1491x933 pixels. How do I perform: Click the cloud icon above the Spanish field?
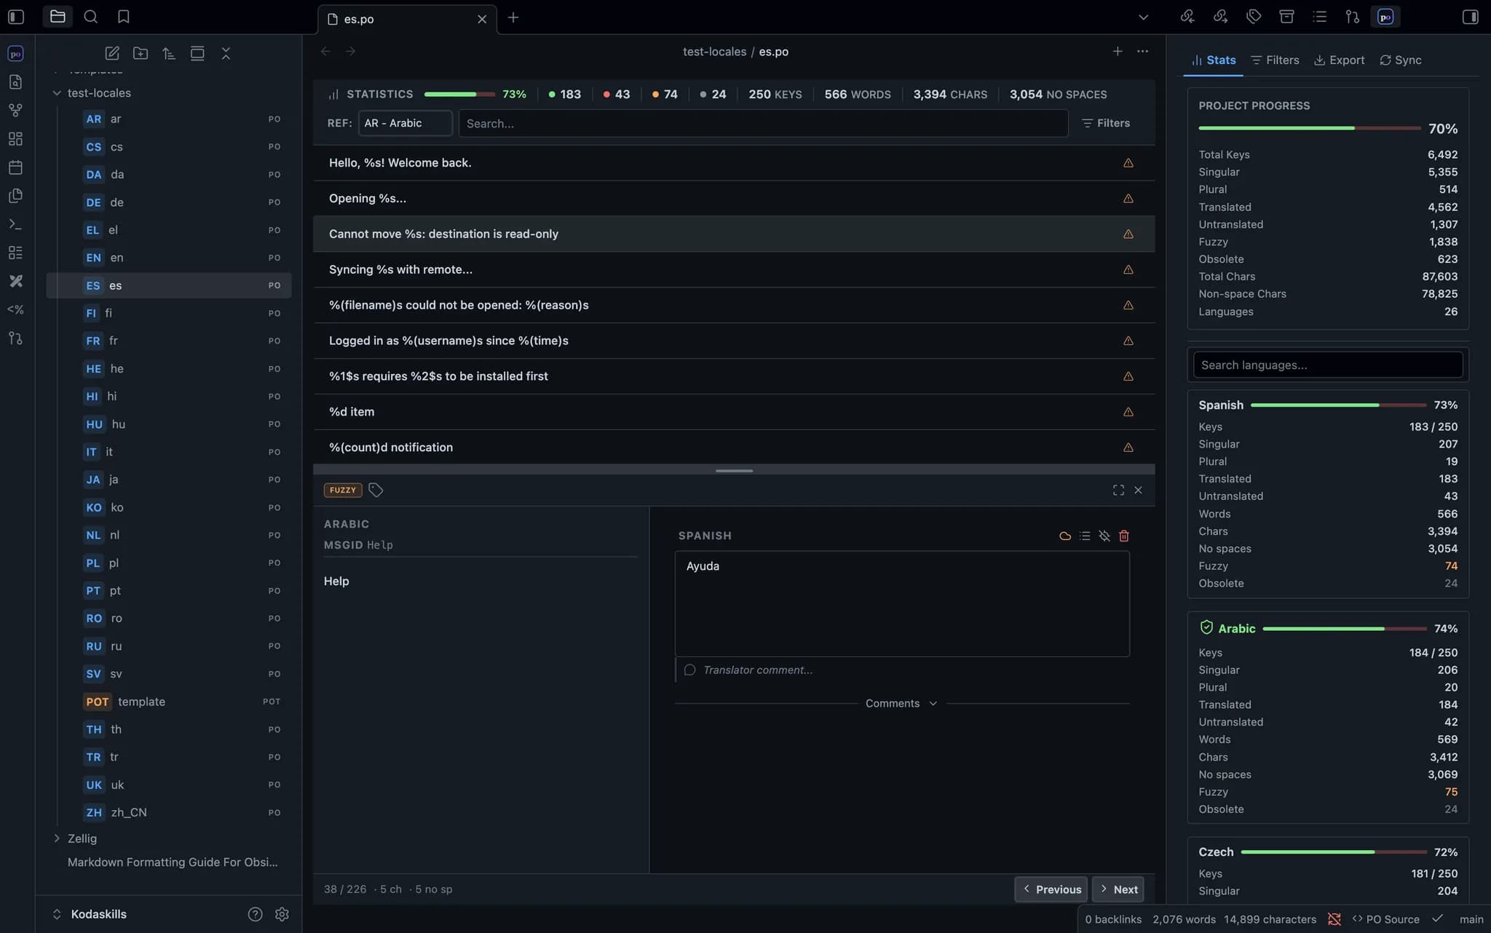click(1065, 536)
